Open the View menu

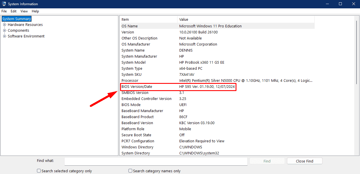[24, 11]
